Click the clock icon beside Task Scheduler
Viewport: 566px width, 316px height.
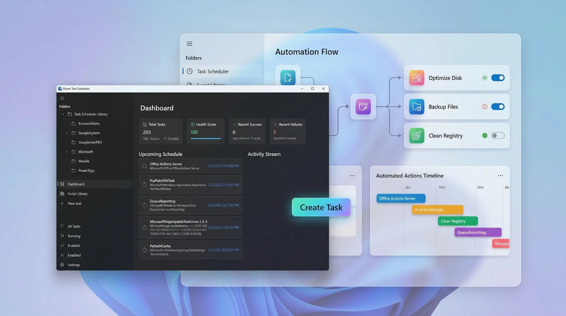tap(190, 71)
